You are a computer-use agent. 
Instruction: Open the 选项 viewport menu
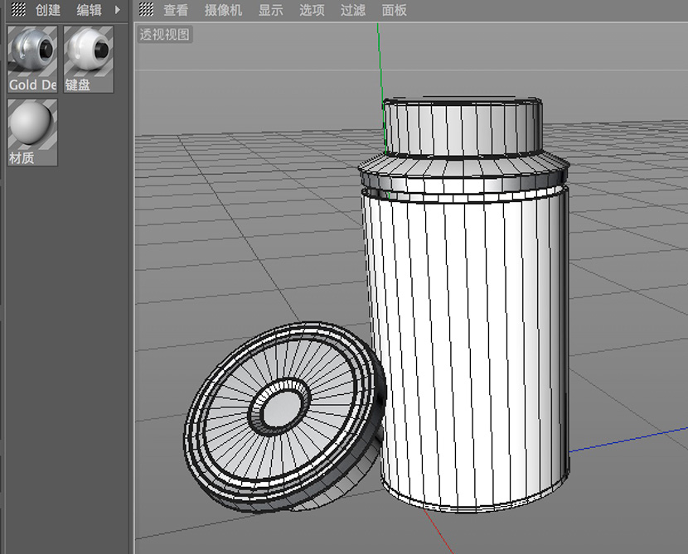[312, 10]
